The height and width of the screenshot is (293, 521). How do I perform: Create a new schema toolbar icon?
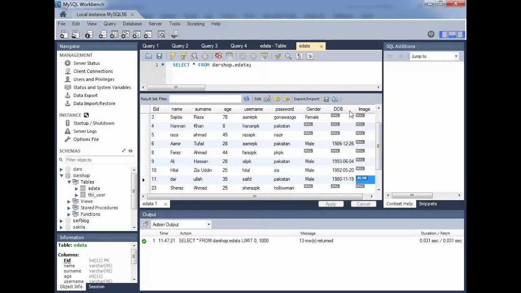pyautogui.click(x=103, y=35)
